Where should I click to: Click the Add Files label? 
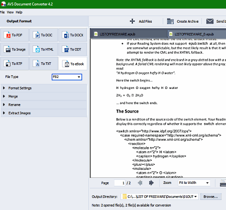[x=145, y=22]
